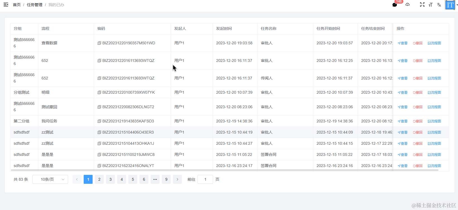Focus the 前往 page number input

[x=205, y=179]
